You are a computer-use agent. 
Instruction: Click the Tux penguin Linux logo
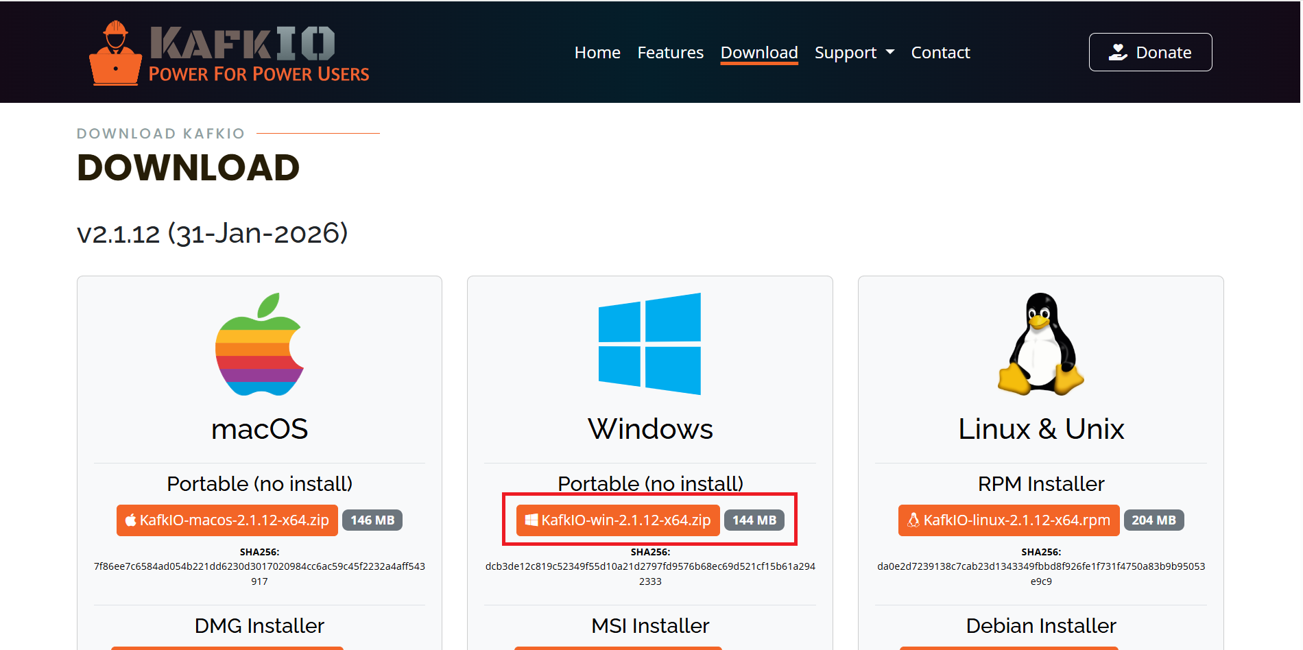click(1041, 344)
